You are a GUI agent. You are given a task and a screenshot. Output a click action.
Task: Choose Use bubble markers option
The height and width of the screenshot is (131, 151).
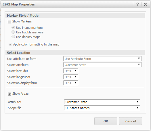(13, 32)
